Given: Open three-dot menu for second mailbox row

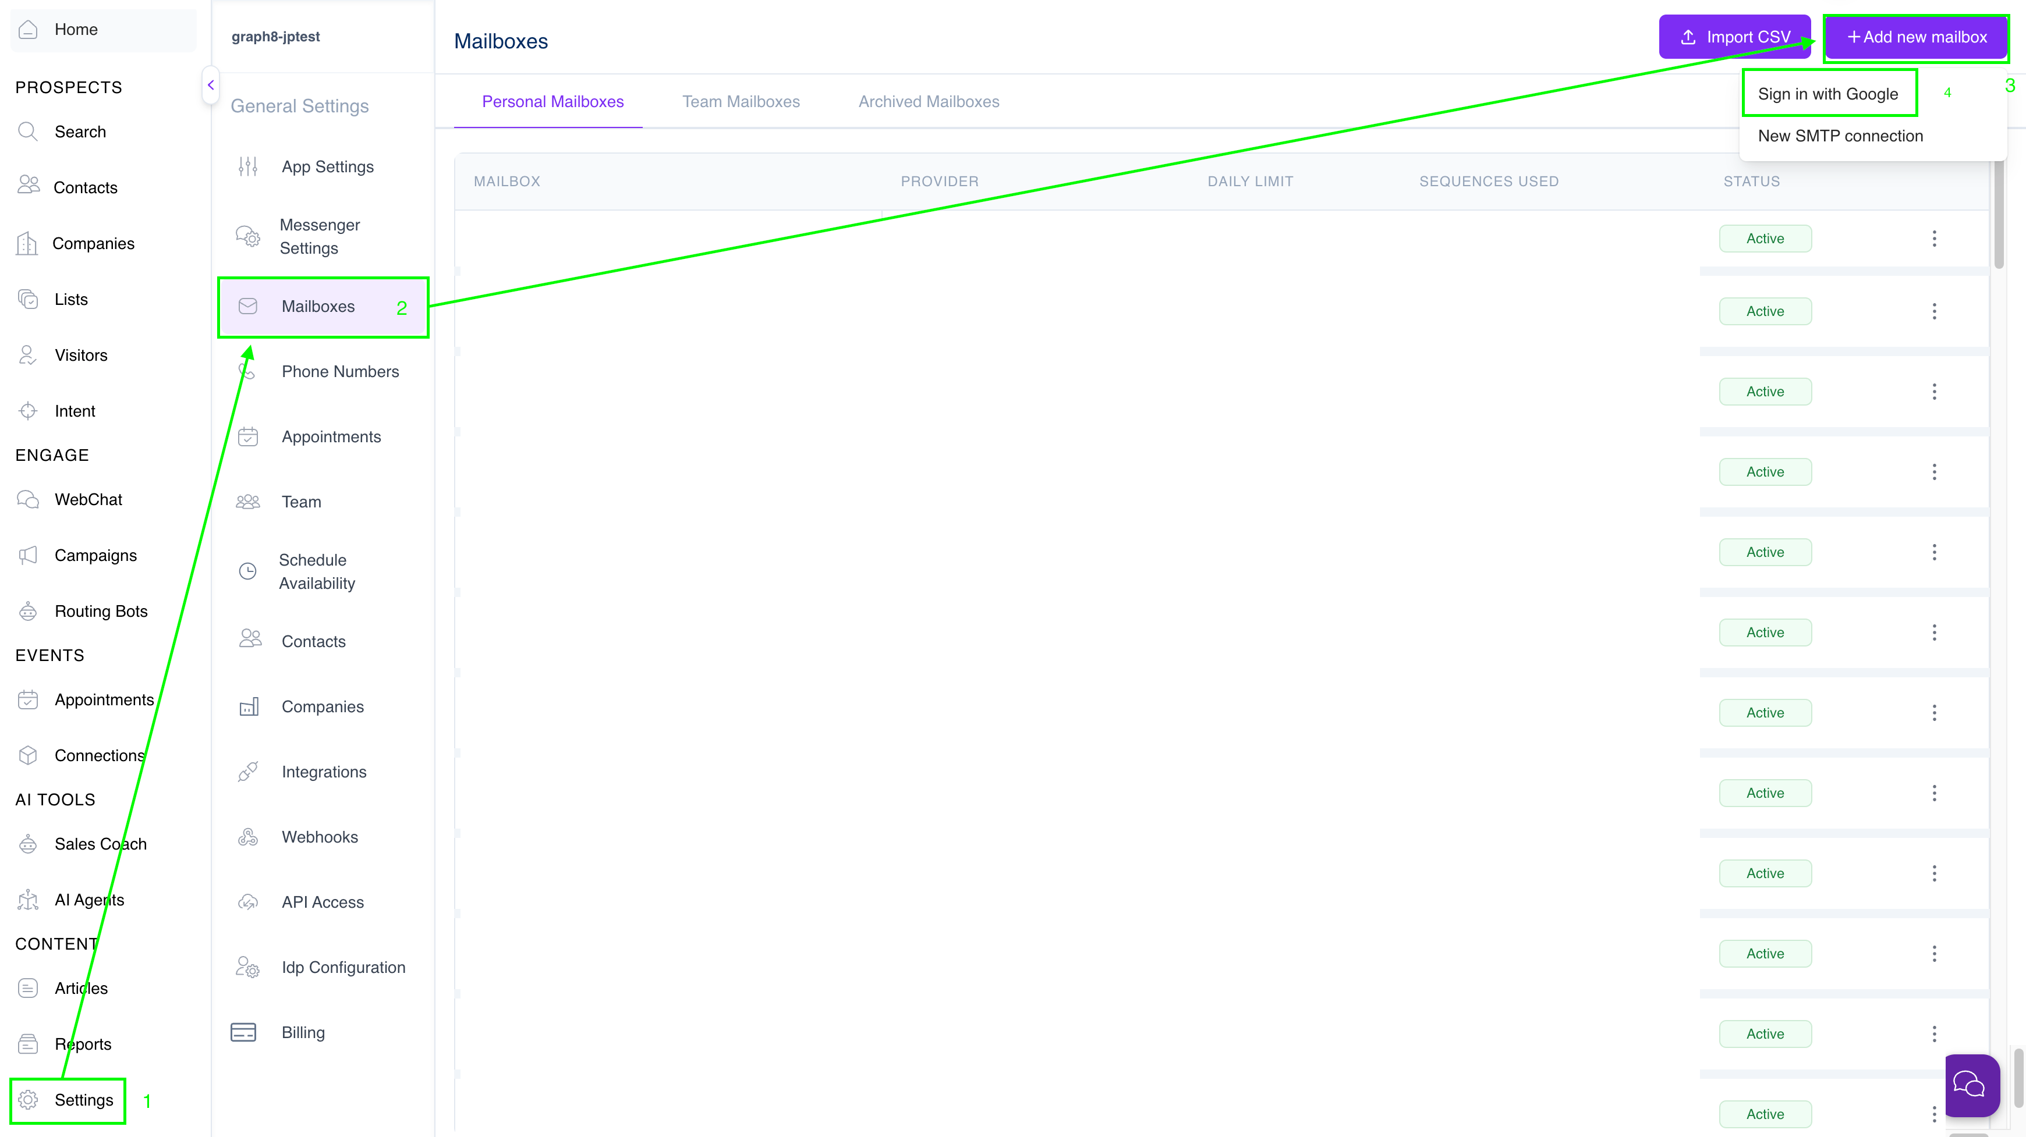Looking at the screenshot, I should (1934, 311).
